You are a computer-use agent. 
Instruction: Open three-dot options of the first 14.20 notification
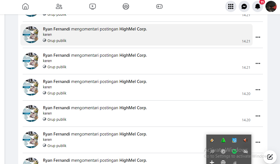click(258, 90)
